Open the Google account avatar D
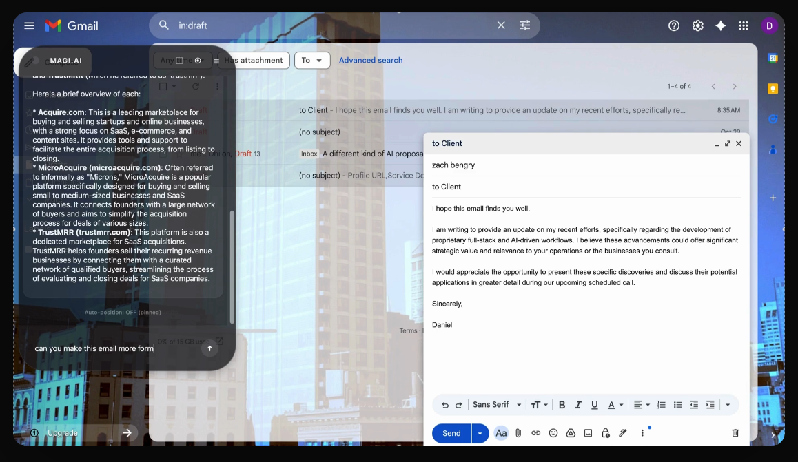The width and height of the screenshot is (798, 462). 769,25
